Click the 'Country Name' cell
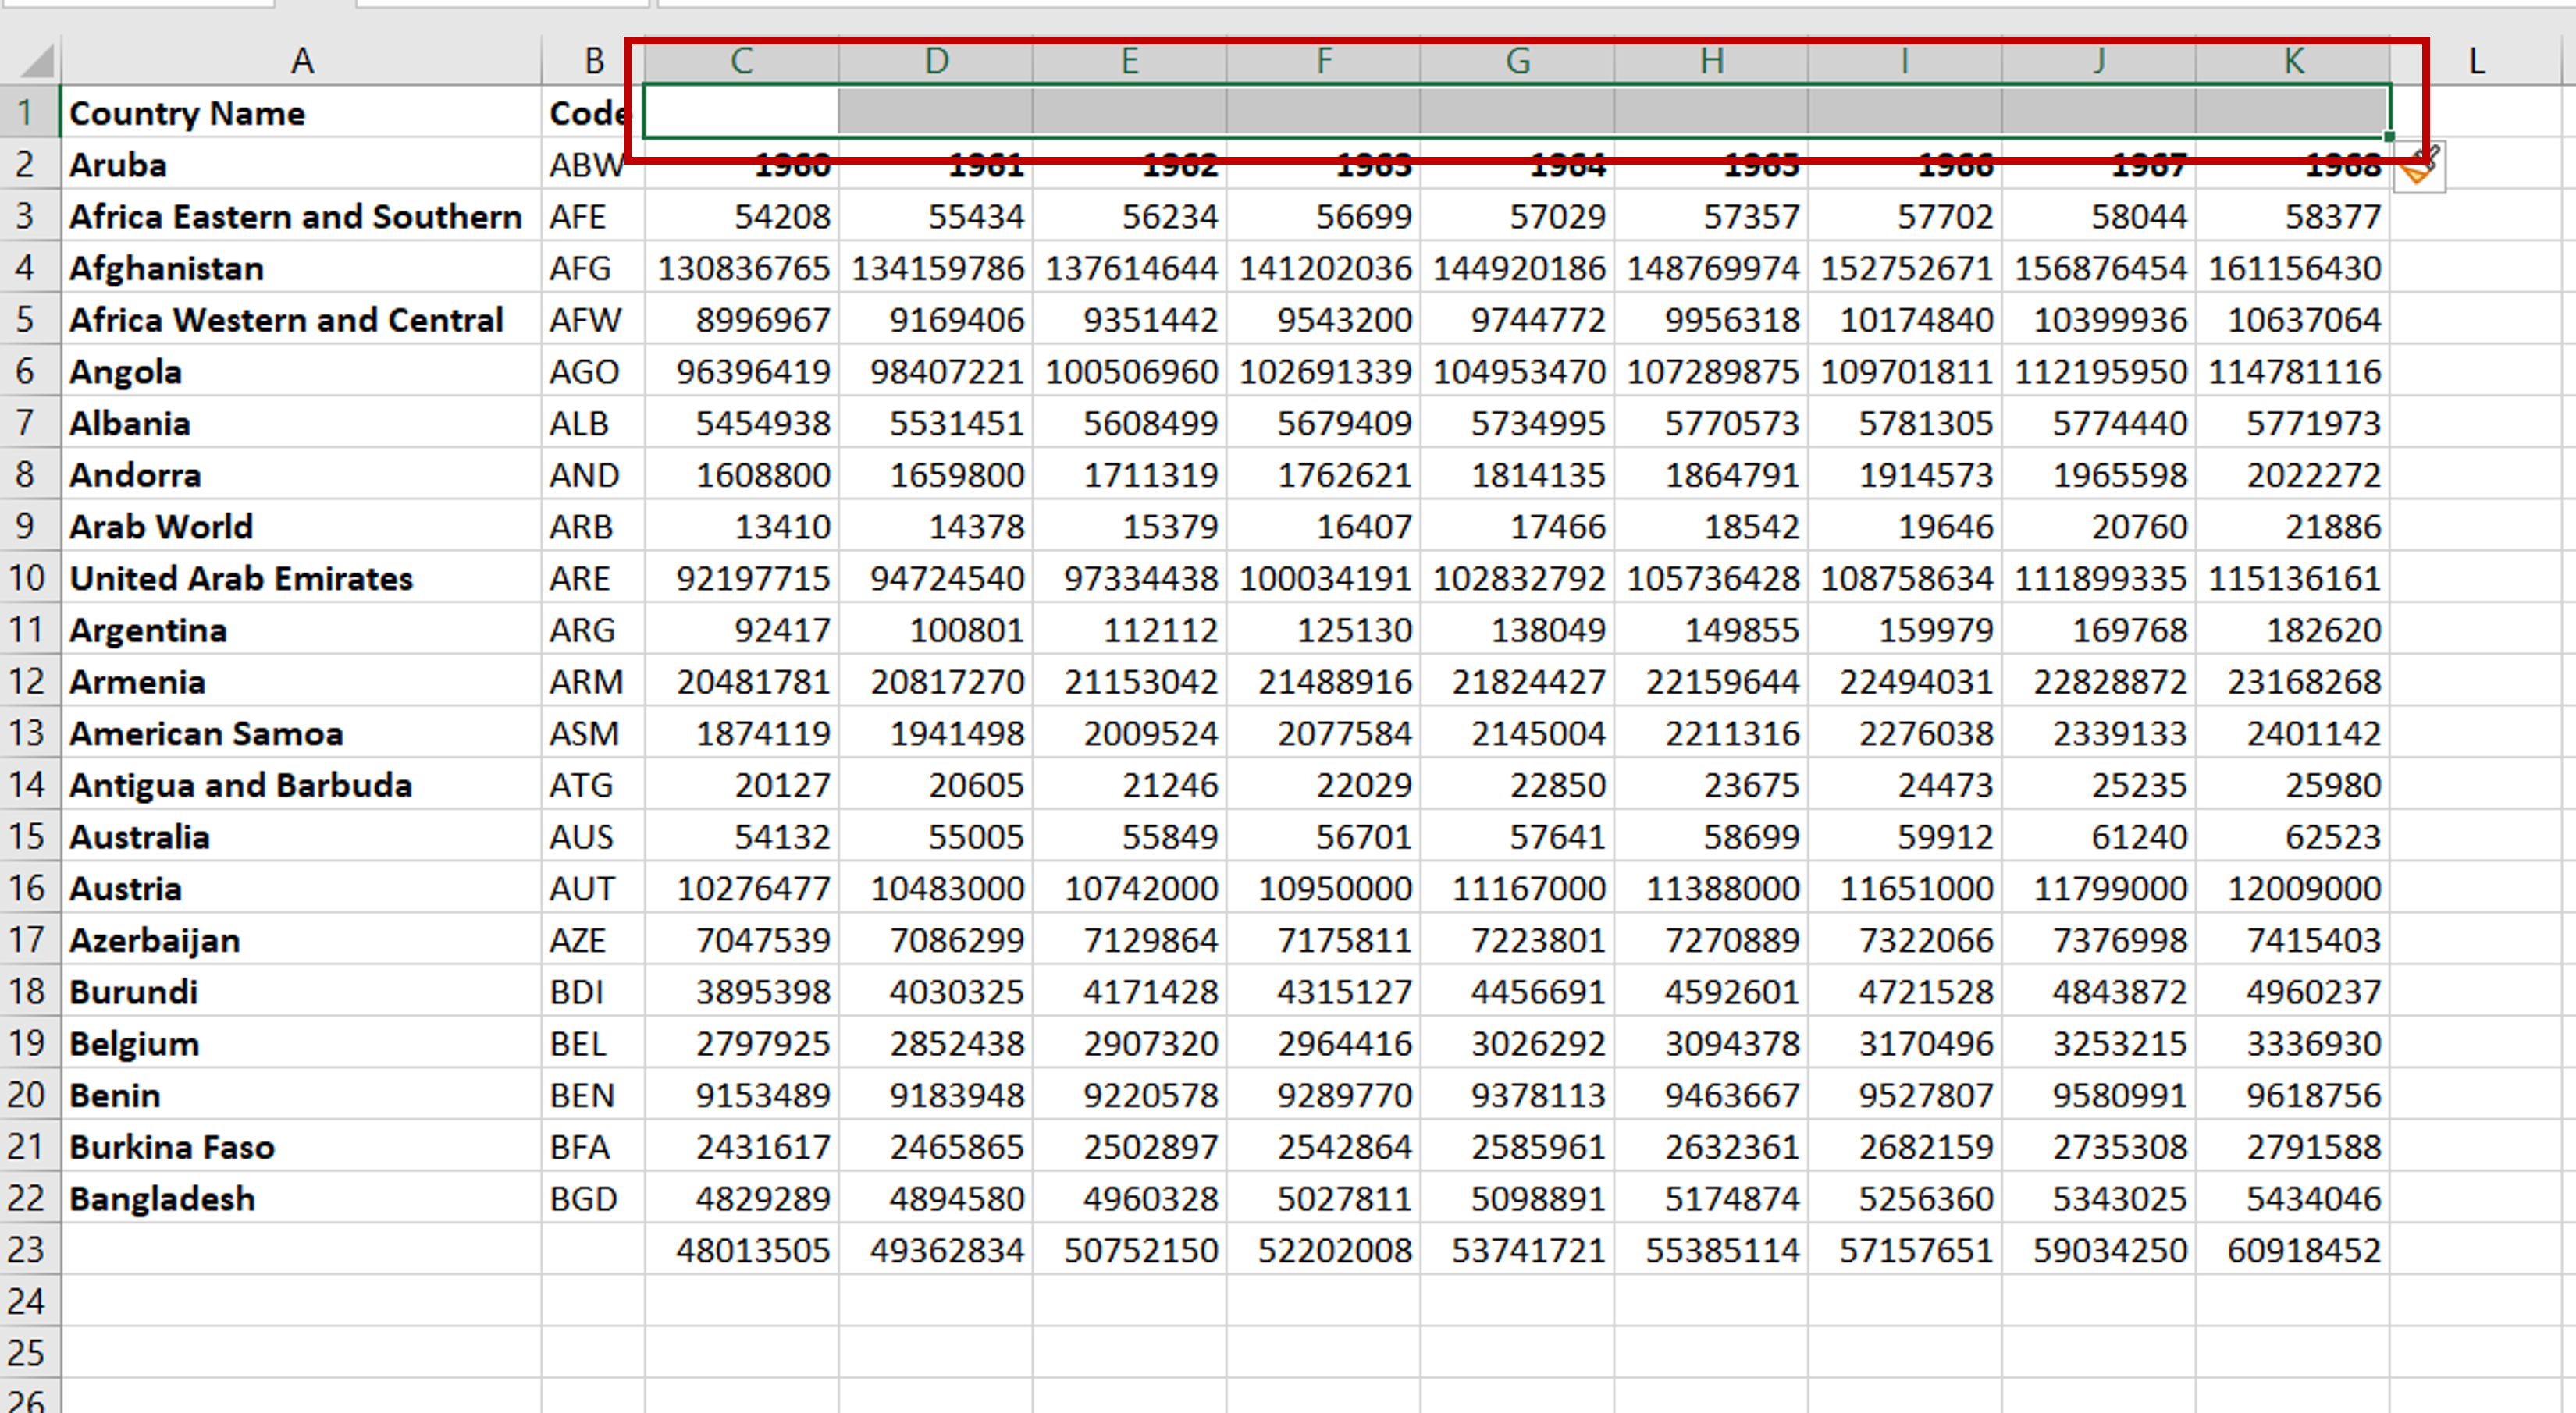 301,112
